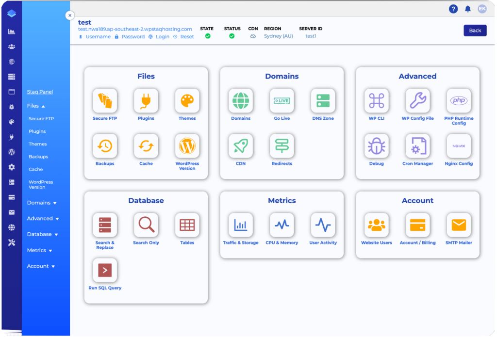Click the Back button
This screenshot has width=497, height=337.
[475, 30]
